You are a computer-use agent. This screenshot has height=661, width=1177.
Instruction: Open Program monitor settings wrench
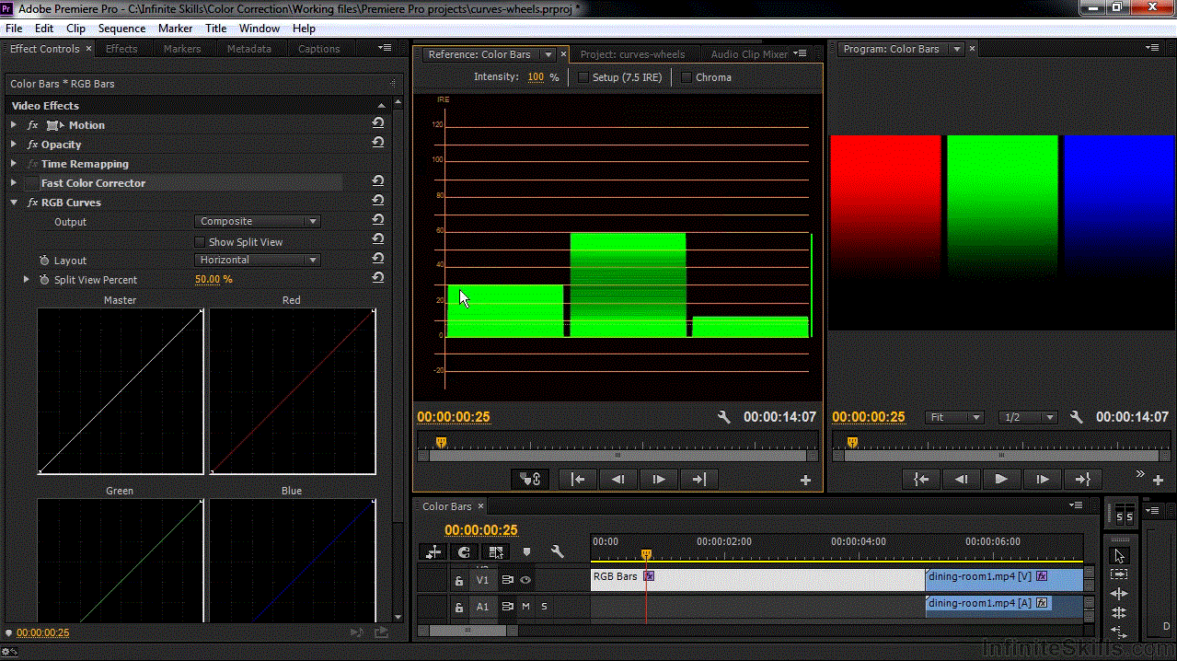[1077, 417]
